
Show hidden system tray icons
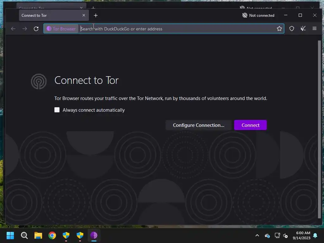(x=257, y=235)
